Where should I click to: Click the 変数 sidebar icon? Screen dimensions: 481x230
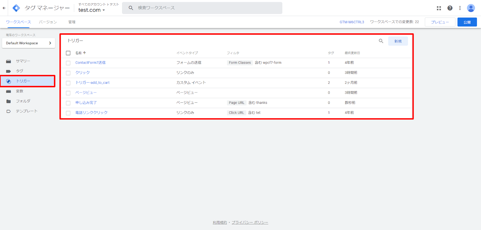pyautogui.click(x=8, y=91)
